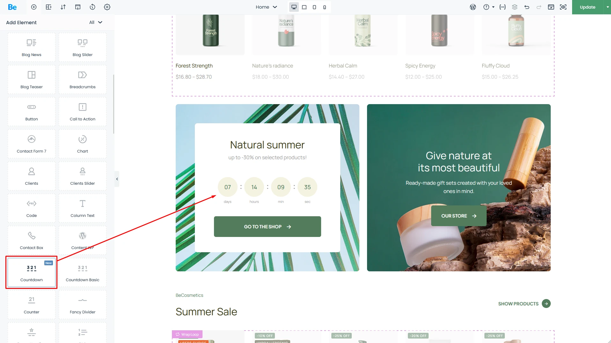This screenshot has height=343, width=611.
Task: Click the GO TO THE SHOP button
Action: pyautogui.click(x=267, y=226)
